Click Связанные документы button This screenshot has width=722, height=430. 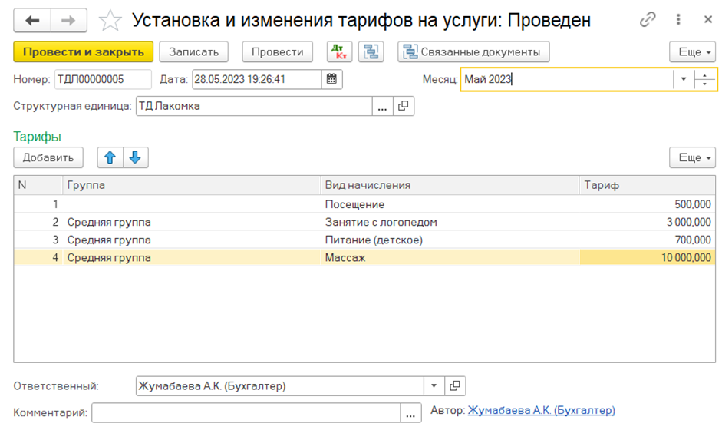(473, 52)
